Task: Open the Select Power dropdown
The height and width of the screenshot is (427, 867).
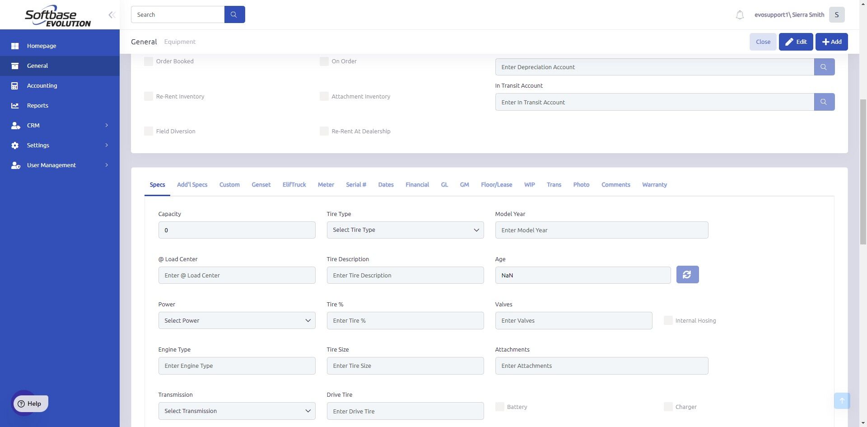Action: [237, 320]
